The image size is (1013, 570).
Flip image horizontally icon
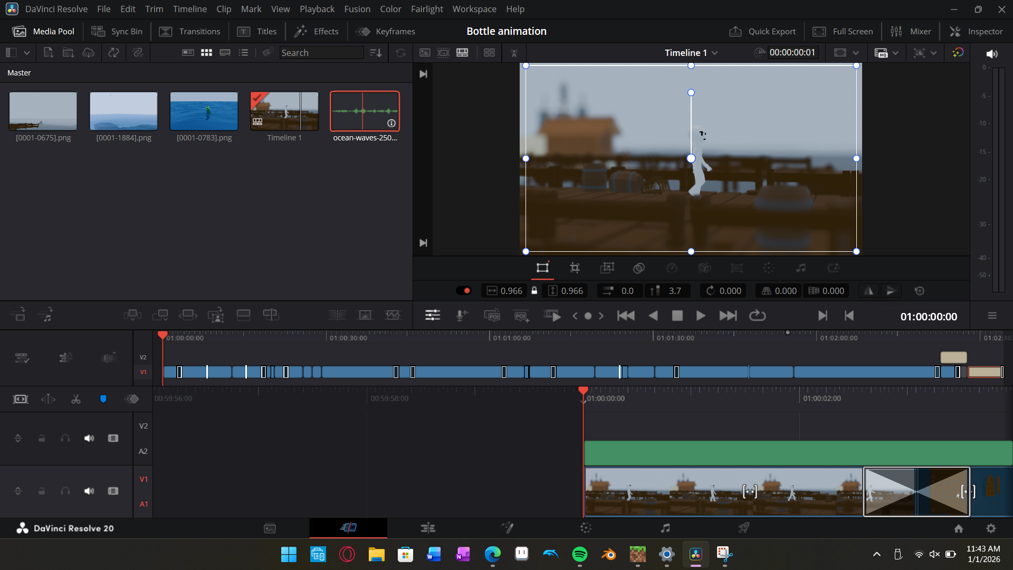tap(868, 291)
